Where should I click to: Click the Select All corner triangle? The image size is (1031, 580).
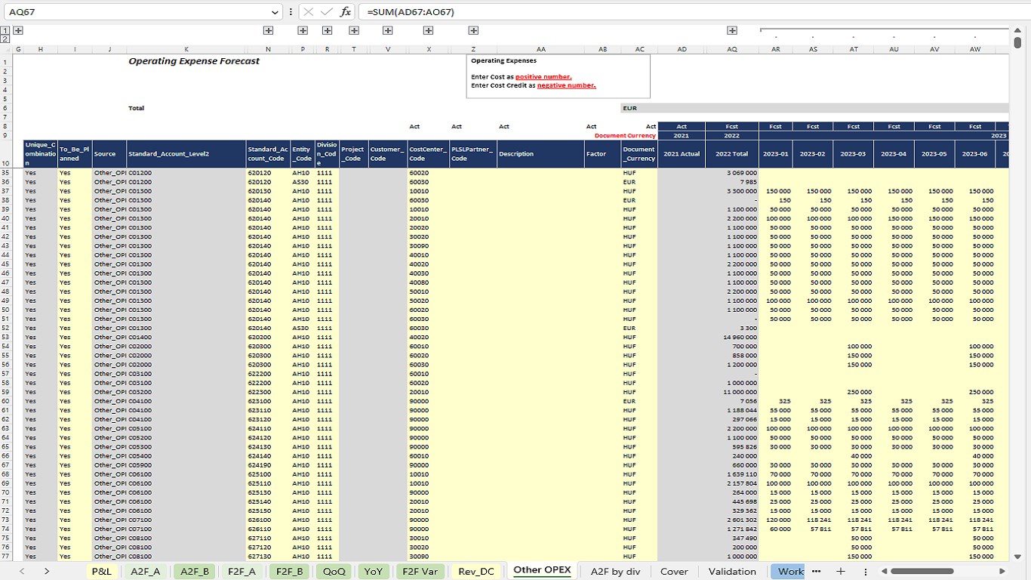pos(7,49)
